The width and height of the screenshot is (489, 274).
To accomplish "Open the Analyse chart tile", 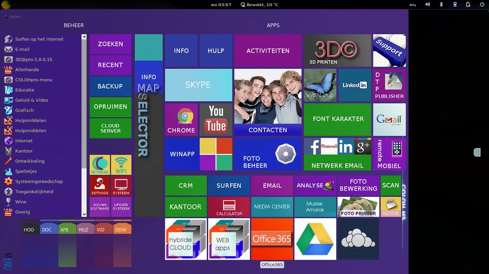I will click(315, 185).
